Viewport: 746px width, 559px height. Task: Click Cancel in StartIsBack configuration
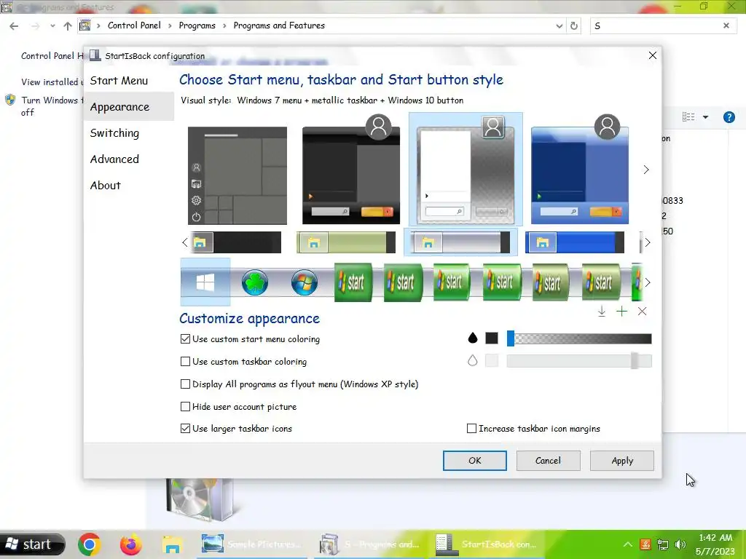tap(548, 461)
